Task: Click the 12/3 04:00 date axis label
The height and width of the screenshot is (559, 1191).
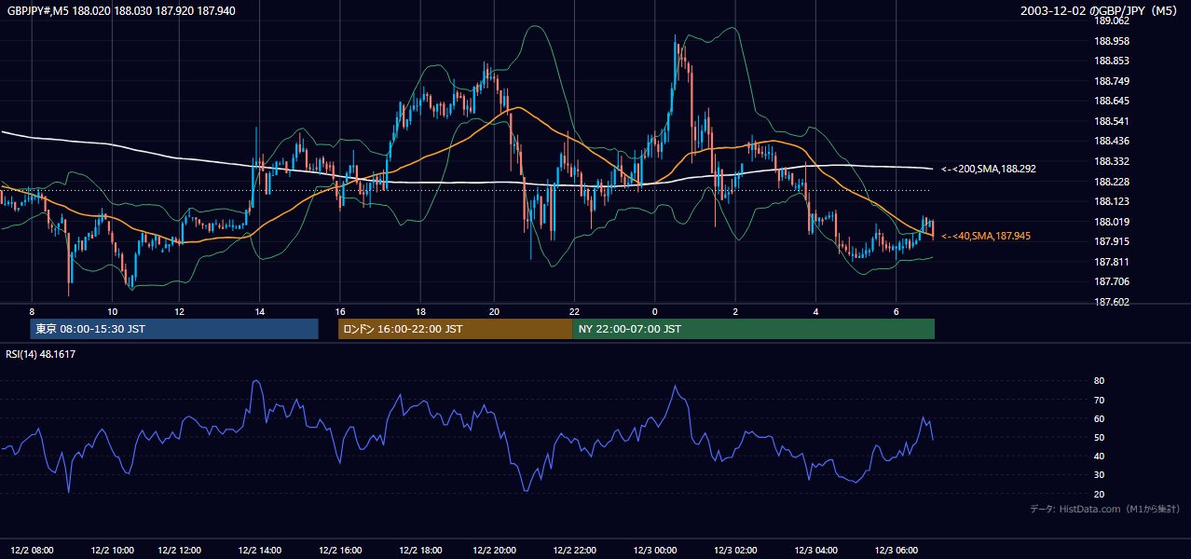Action: coord(816,551)
